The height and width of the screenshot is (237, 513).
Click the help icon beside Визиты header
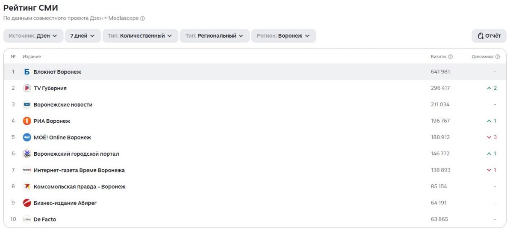click(x=451, y=57)
